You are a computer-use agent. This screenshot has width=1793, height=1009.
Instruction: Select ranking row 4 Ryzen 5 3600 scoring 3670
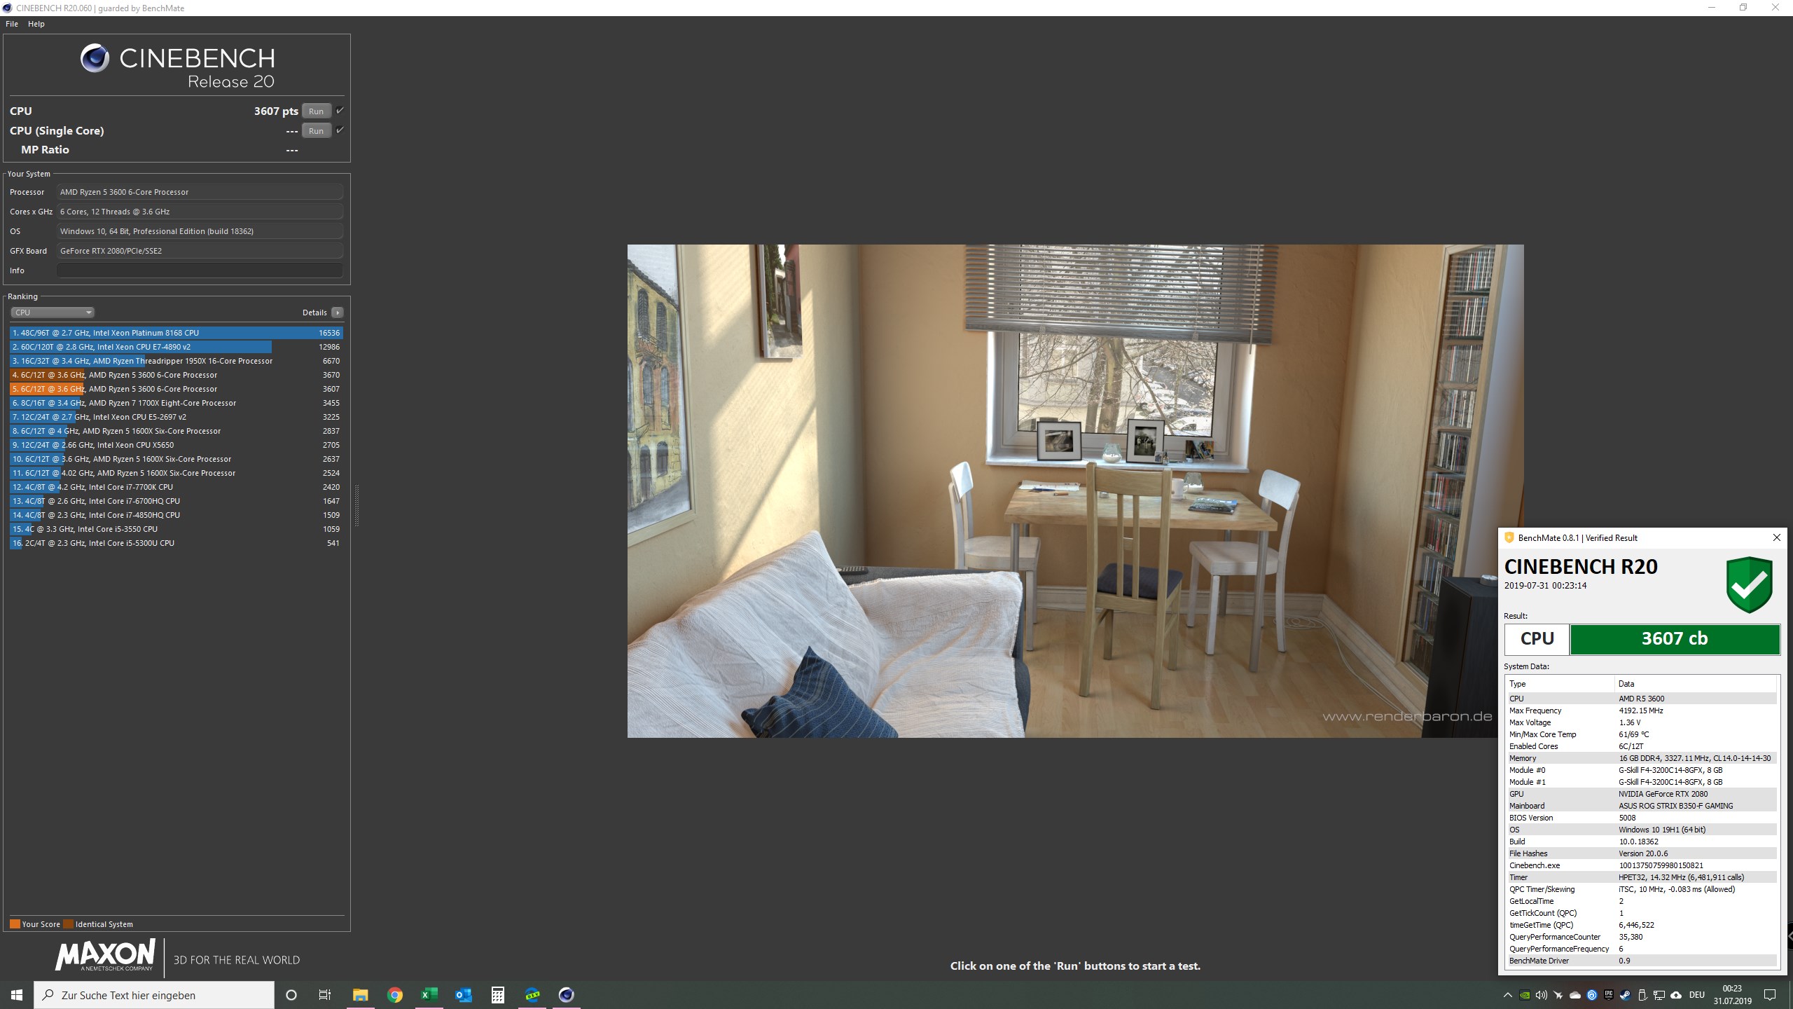pyautogui.click(x=176, y=375)
